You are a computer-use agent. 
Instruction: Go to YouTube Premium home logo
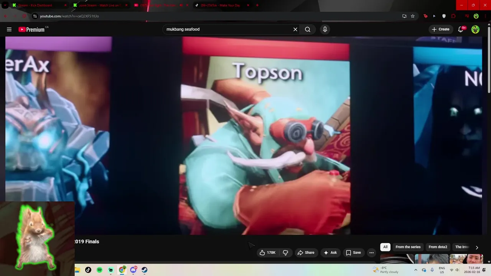[31, 30]
